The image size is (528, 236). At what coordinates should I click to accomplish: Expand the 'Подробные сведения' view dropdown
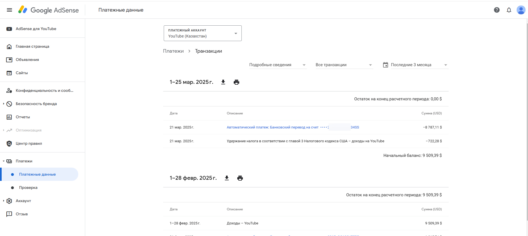(x=278, y=65)
